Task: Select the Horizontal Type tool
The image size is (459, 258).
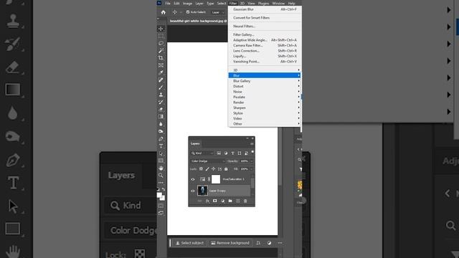Action: click(161, 146)
